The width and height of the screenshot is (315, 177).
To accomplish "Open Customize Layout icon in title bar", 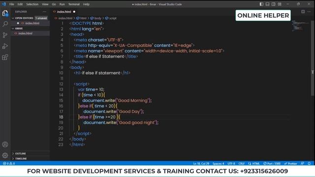I will (280, 4).
